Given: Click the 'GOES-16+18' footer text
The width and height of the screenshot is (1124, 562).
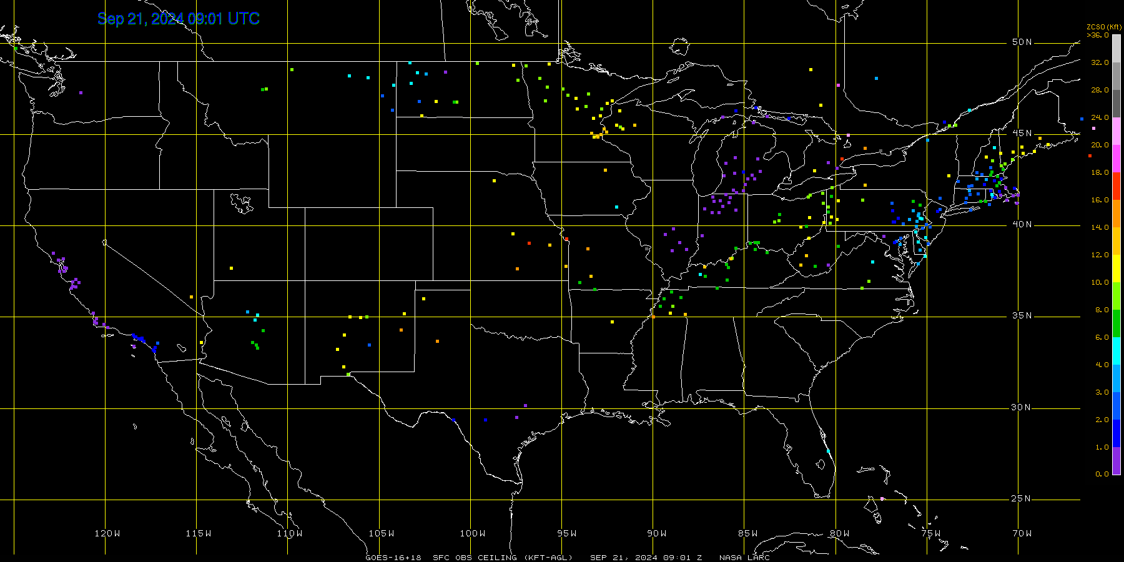Looking at the screenshot, I should click(x=393, y=558).
